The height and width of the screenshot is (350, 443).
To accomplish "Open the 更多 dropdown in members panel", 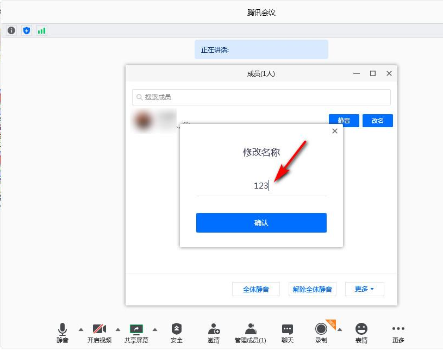I will (x=365, y=289).
